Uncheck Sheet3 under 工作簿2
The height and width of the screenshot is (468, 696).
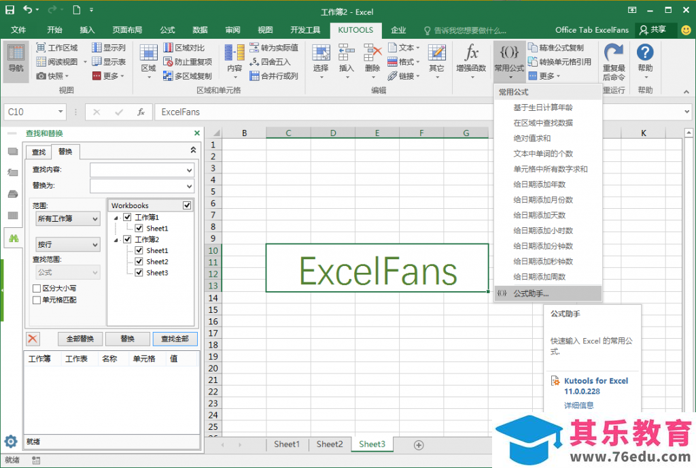point(139,273)
